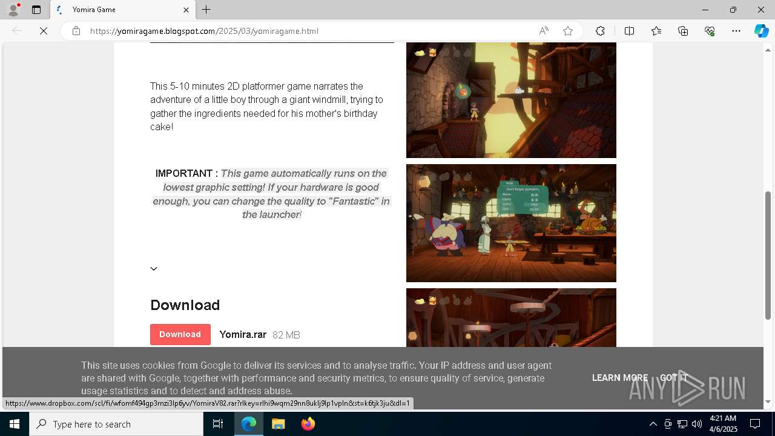
Task: Open the clock showing 4:21 AM
Action: [722, 424]
